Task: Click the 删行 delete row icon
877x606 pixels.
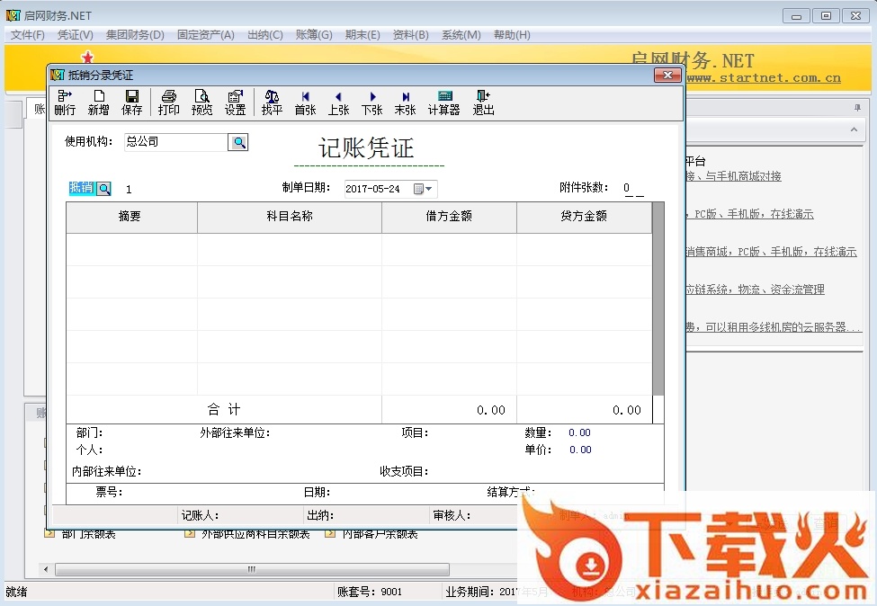Action: pyautogui.click(x=65, y=102)
